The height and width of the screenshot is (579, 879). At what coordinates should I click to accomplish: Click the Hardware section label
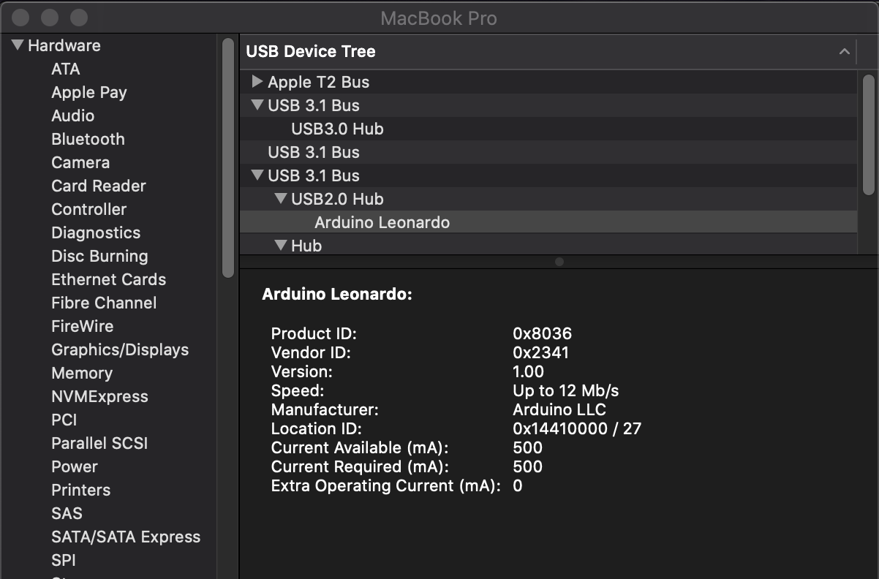point(64,45)
